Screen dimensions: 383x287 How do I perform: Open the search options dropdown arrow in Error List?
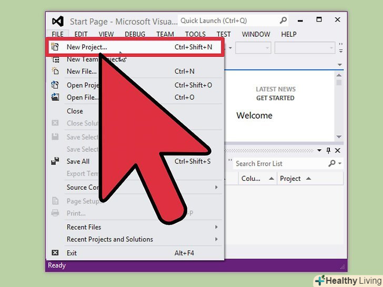(340, 163)
